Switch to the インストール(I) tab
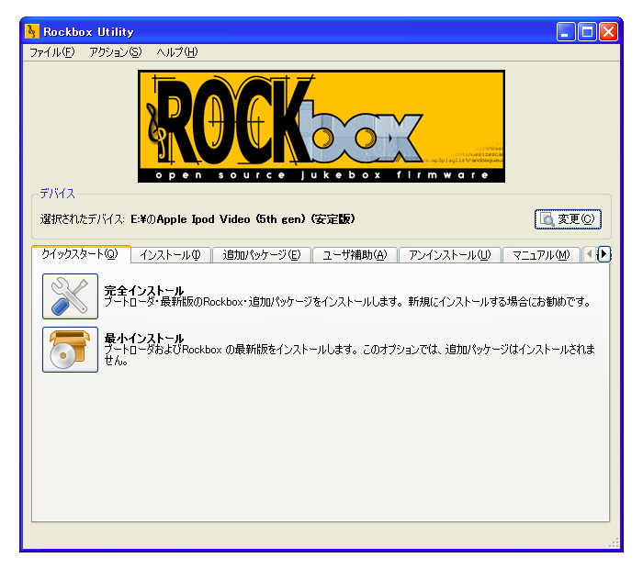The height and width of the screenshot is (569, 643). (x=171, y=255)
